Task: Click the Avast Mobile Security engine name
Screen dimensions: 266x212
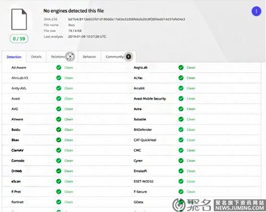Action: pos(150,99)
